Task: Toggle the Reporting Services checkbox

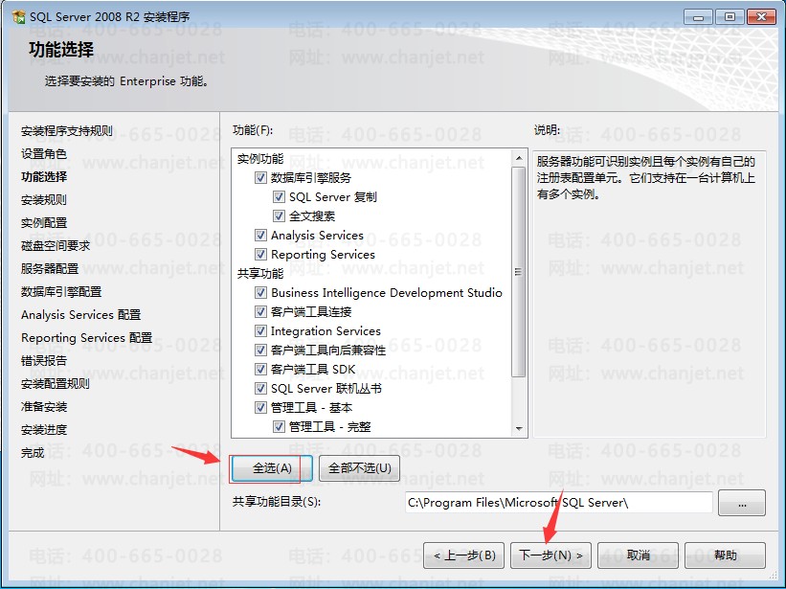Action: tap(260, 254)
